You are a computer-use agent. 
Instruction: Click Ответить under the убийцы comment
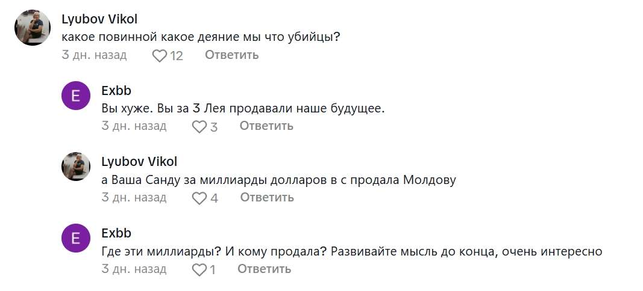(231, 55)
